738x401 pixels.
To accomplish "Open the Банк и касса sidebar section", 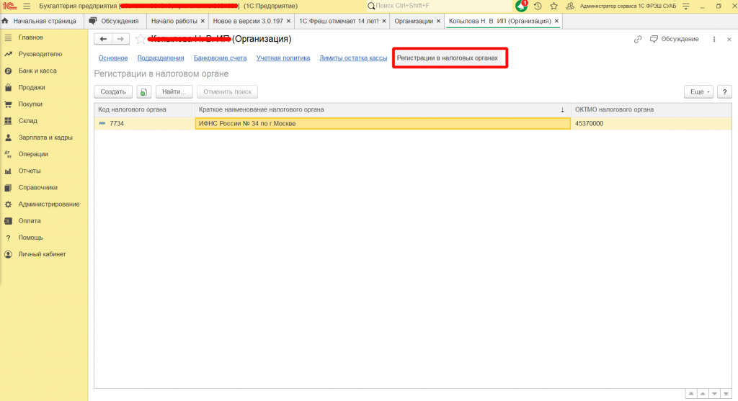I will [37, 71].
